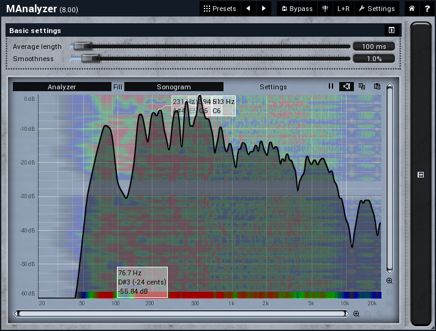Reset vertical zoom magnifier icon
436x331 pixels.
pos(389,303)
